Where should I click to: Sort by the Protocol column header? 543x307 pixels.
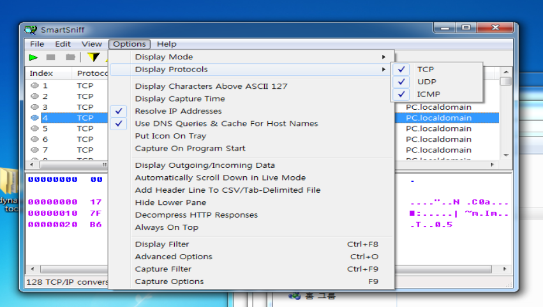(x=91, y=73)
